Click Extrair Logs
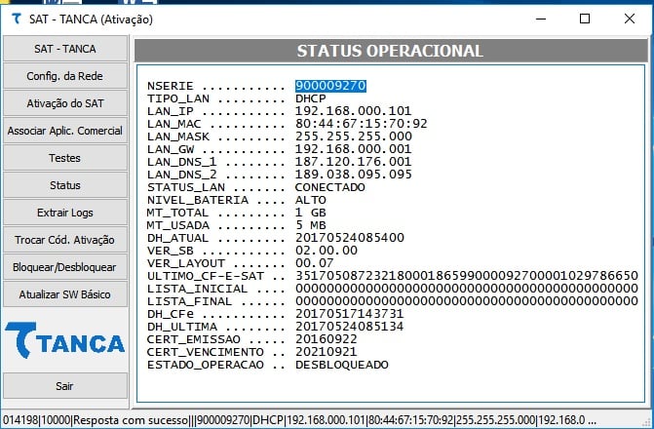The image size is (654, 429). (65, 213)
